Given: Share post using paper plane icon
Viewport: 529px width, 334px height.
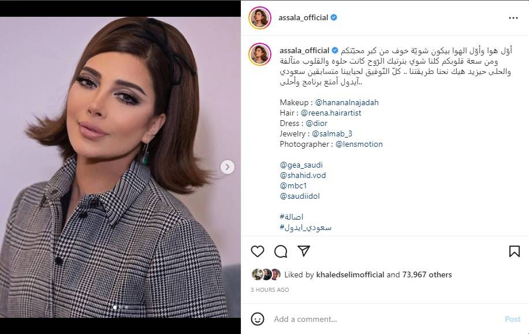Looking at the screenshot, I should tap(304, 251).
